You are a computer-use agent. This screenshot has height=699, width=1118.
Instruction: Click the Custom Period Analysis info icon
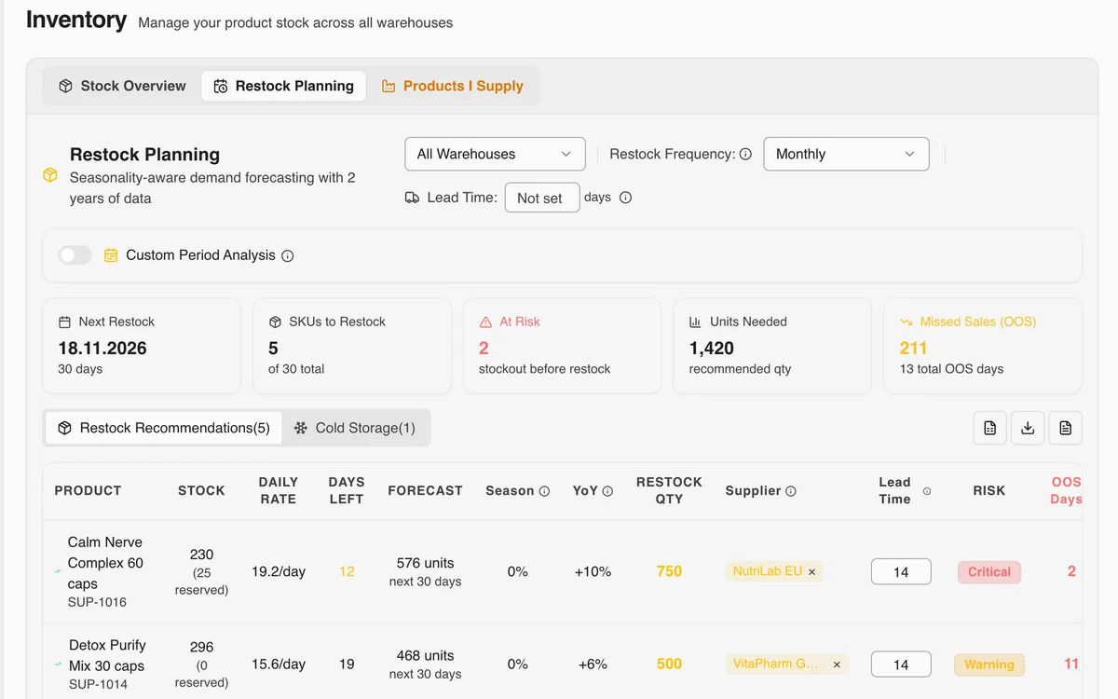[288, 255]
